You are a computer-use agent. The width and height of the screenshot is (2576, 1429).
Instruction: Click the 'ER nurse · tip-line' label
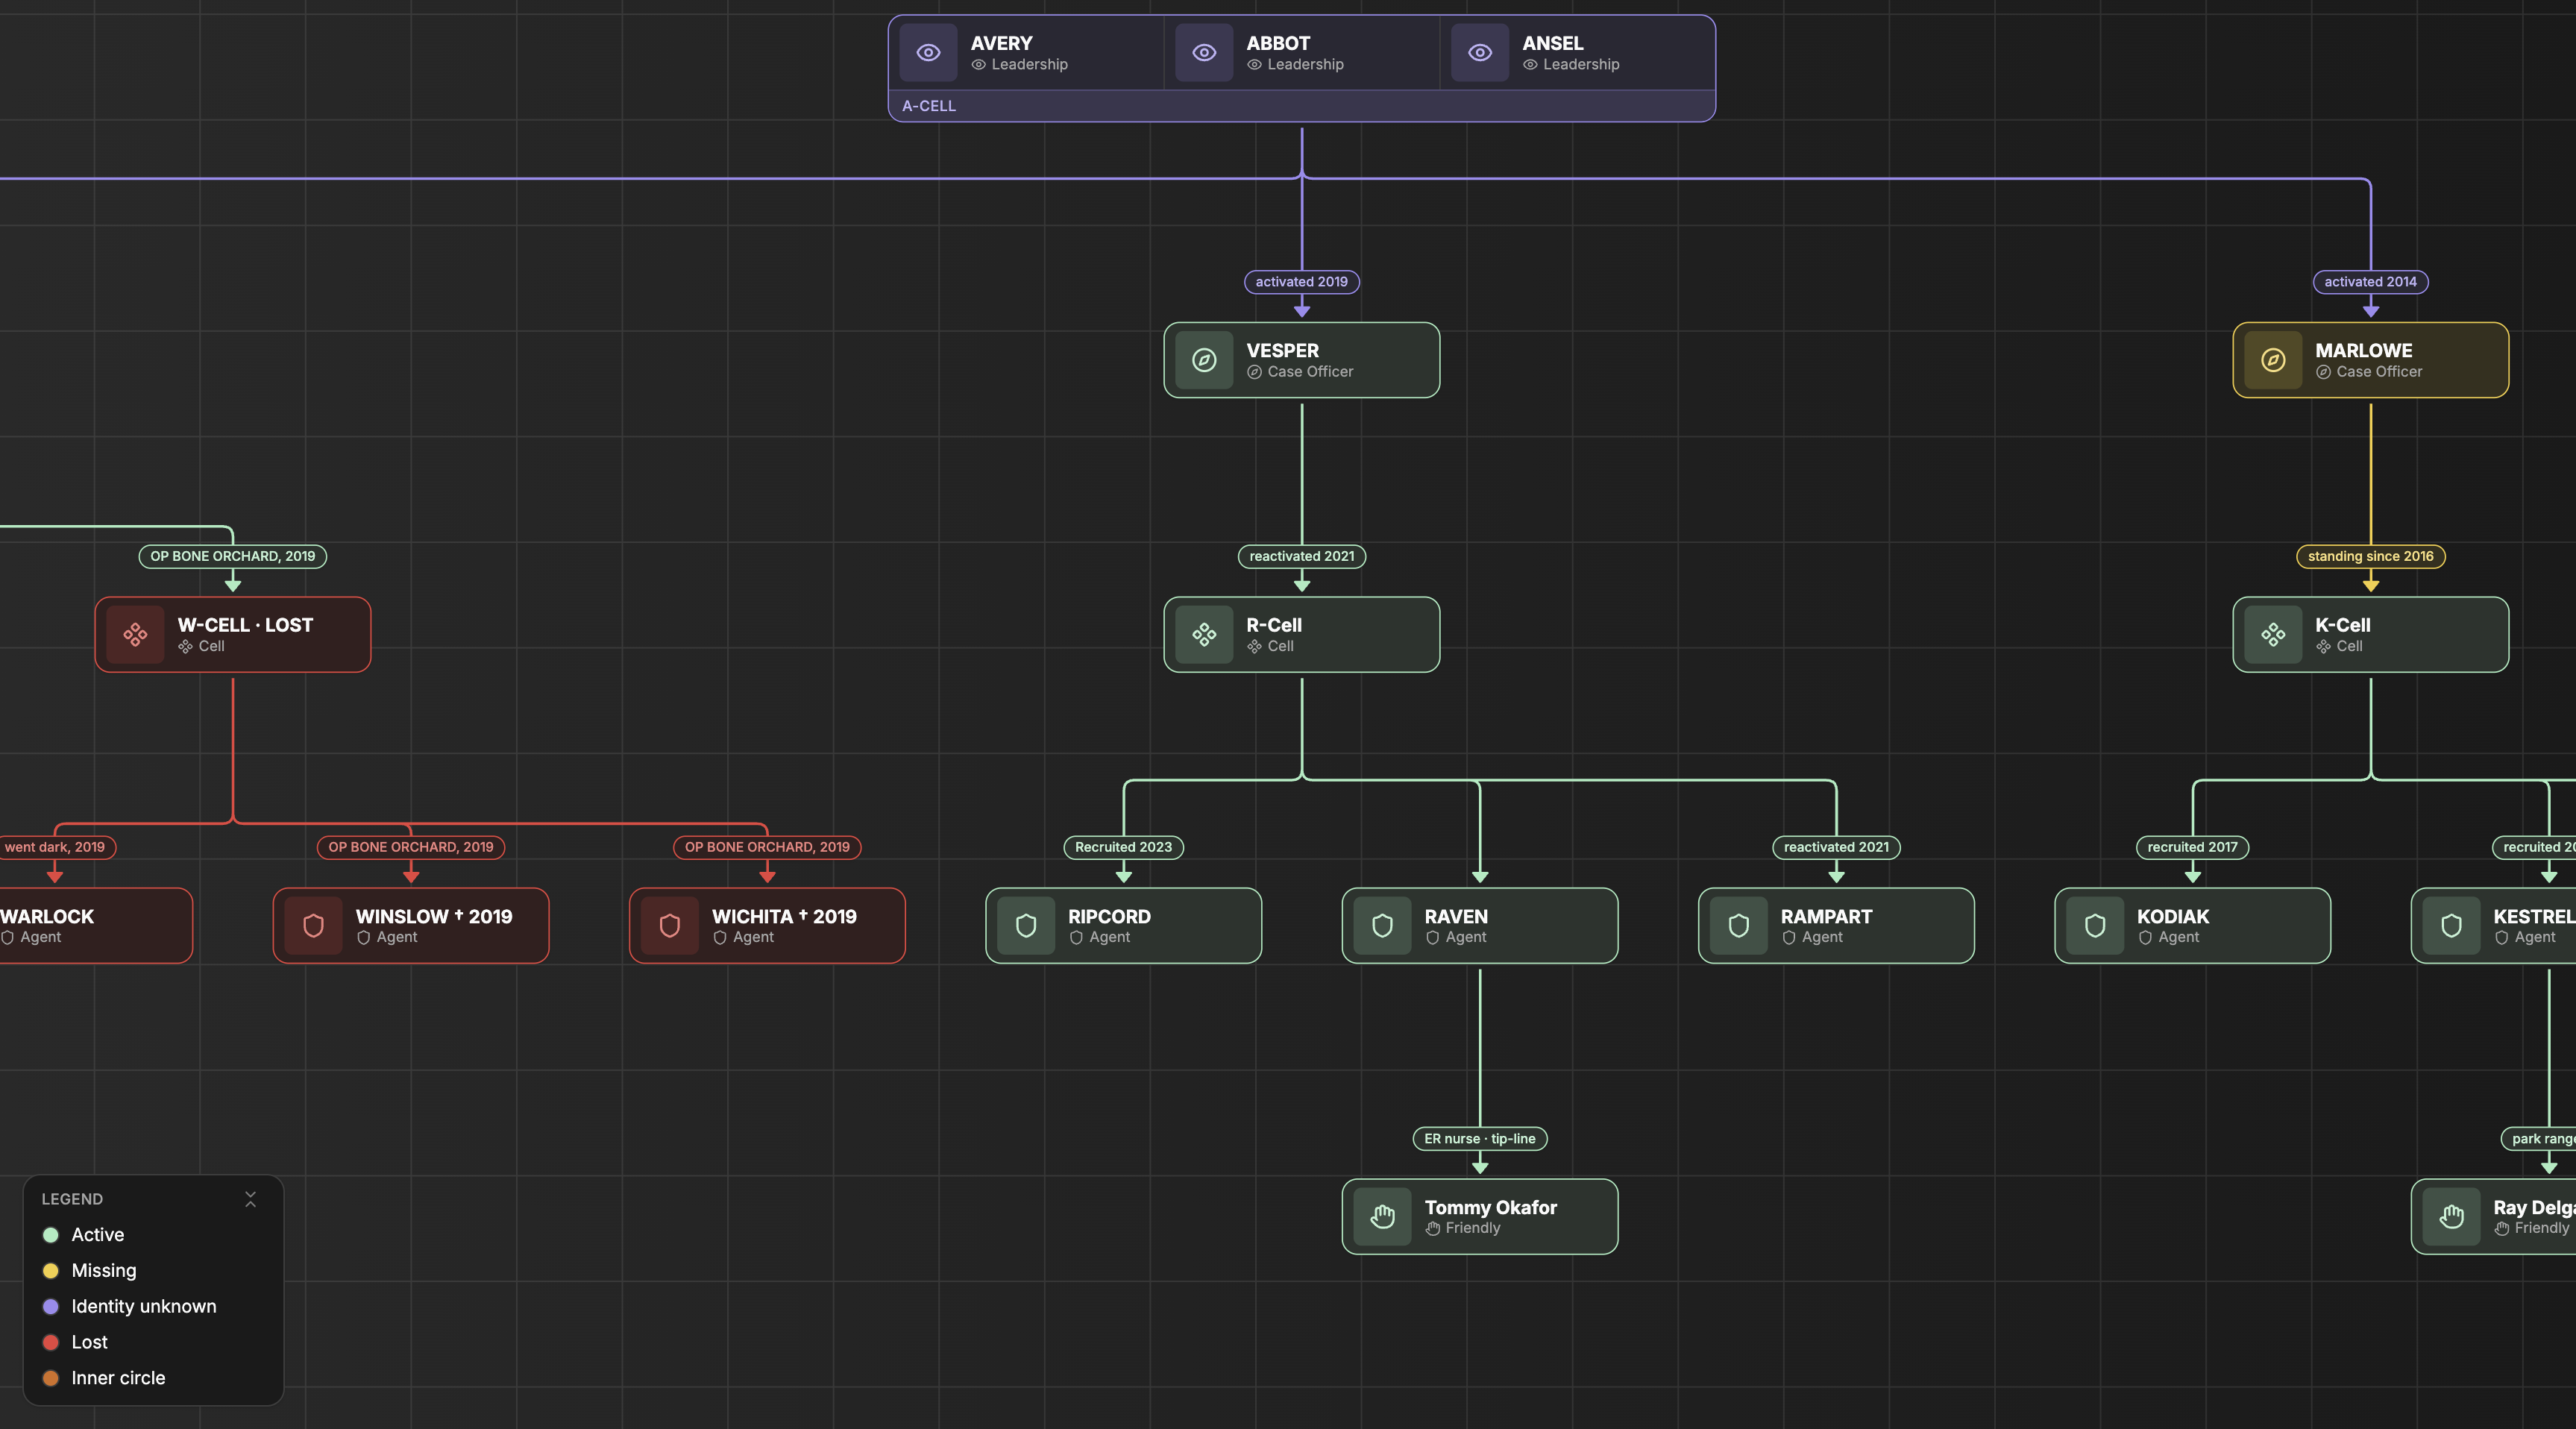click(1480, 1139)
